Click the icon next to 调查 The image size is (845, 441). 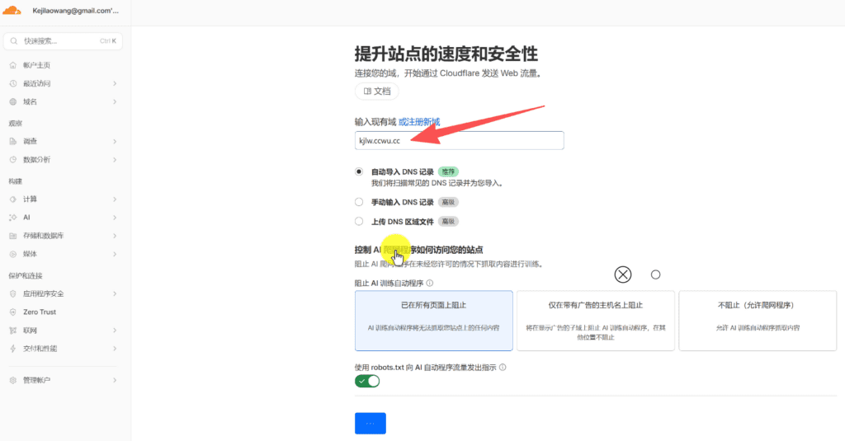(13, 141)
